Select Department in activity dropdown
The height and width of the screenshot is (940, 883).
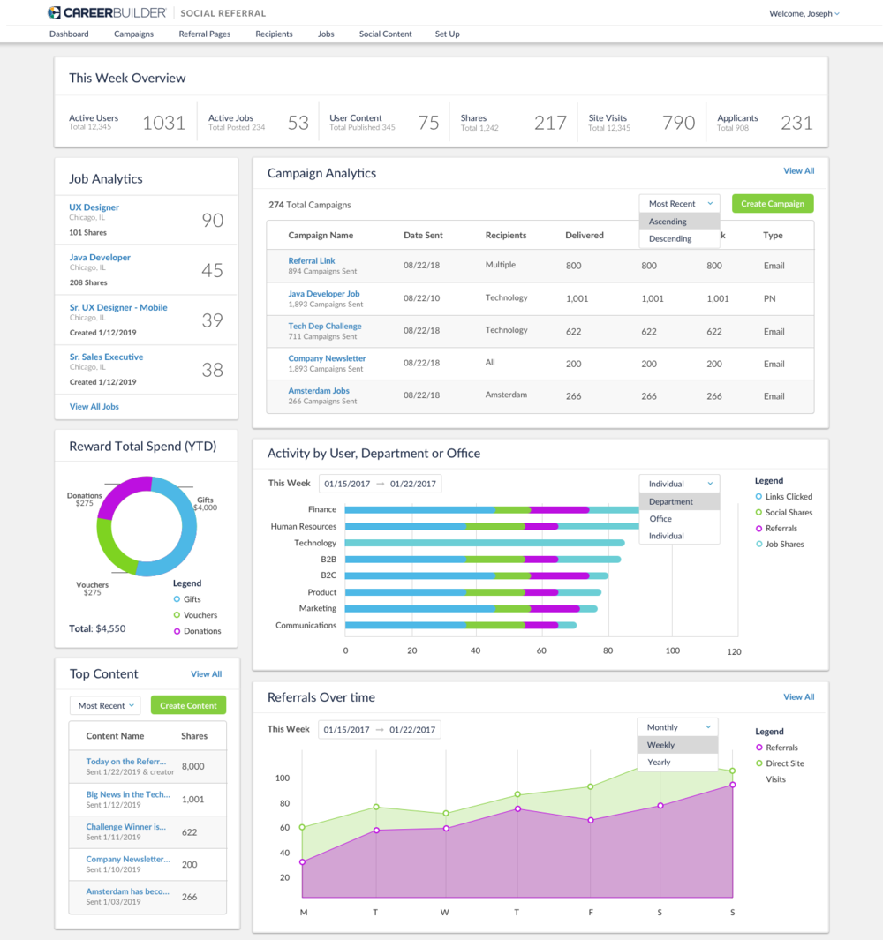680,501
